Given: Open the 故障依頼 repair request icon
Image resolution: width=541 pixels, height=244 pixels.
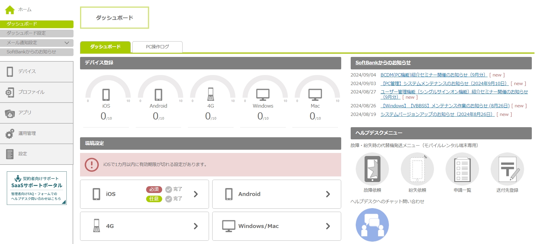Looking at the screenshot, I should 372,169.
